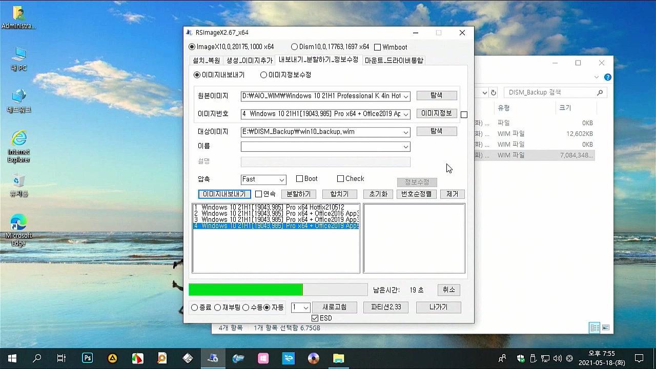Open the pink square app on taskbar
656x369 pixels.
(263, 359)
